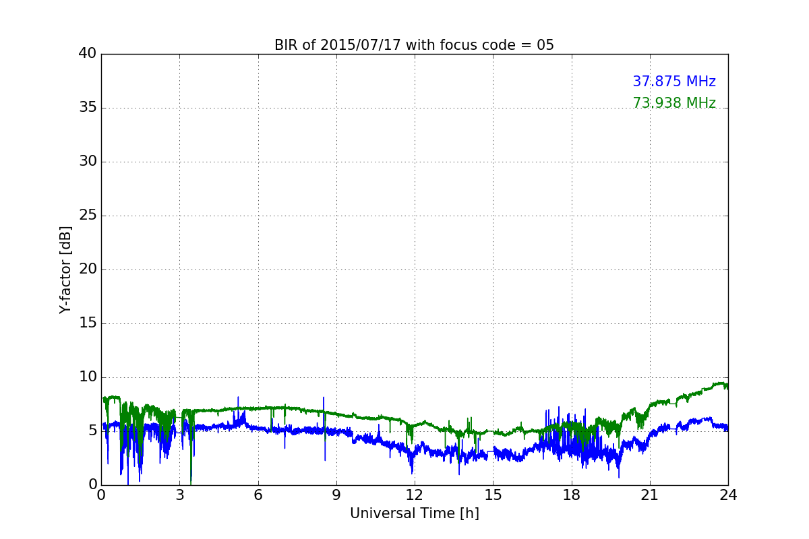Select the green '73.938 MHz' legend label
This screenshot has width=809, height=539.
coord(674,103)
